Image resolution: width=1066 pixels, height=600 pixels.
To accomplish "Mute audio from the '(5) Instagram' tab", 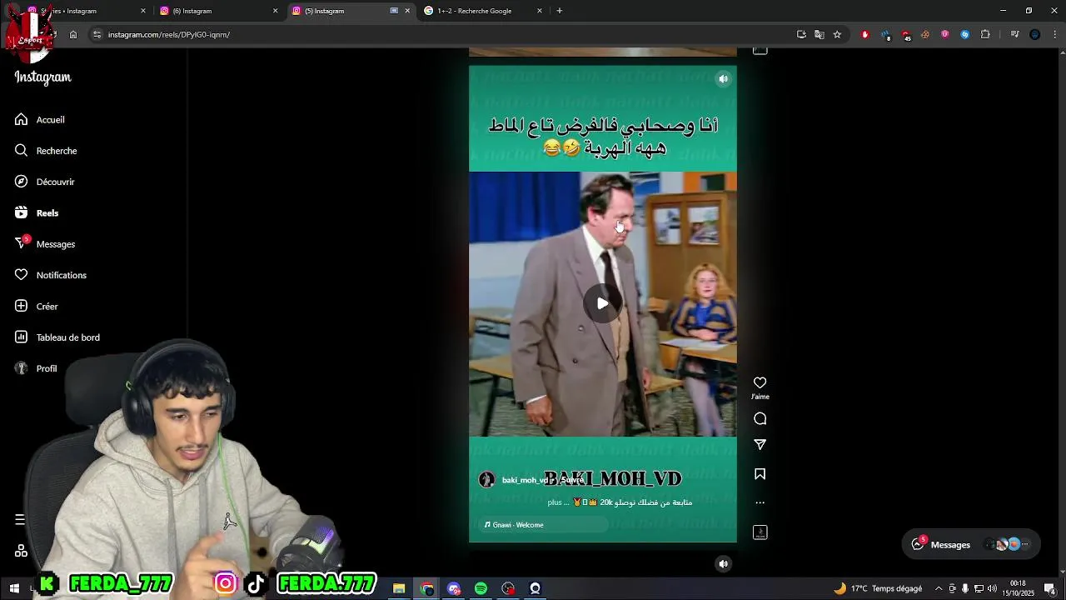I will pyautogui.click(x=395, y=11).
